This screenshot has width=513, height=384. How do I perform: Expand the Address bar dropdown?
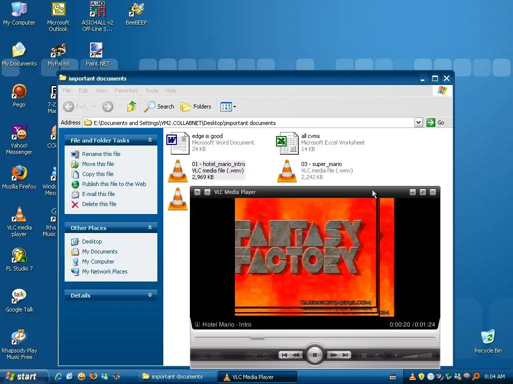click(x=418, y=122)
